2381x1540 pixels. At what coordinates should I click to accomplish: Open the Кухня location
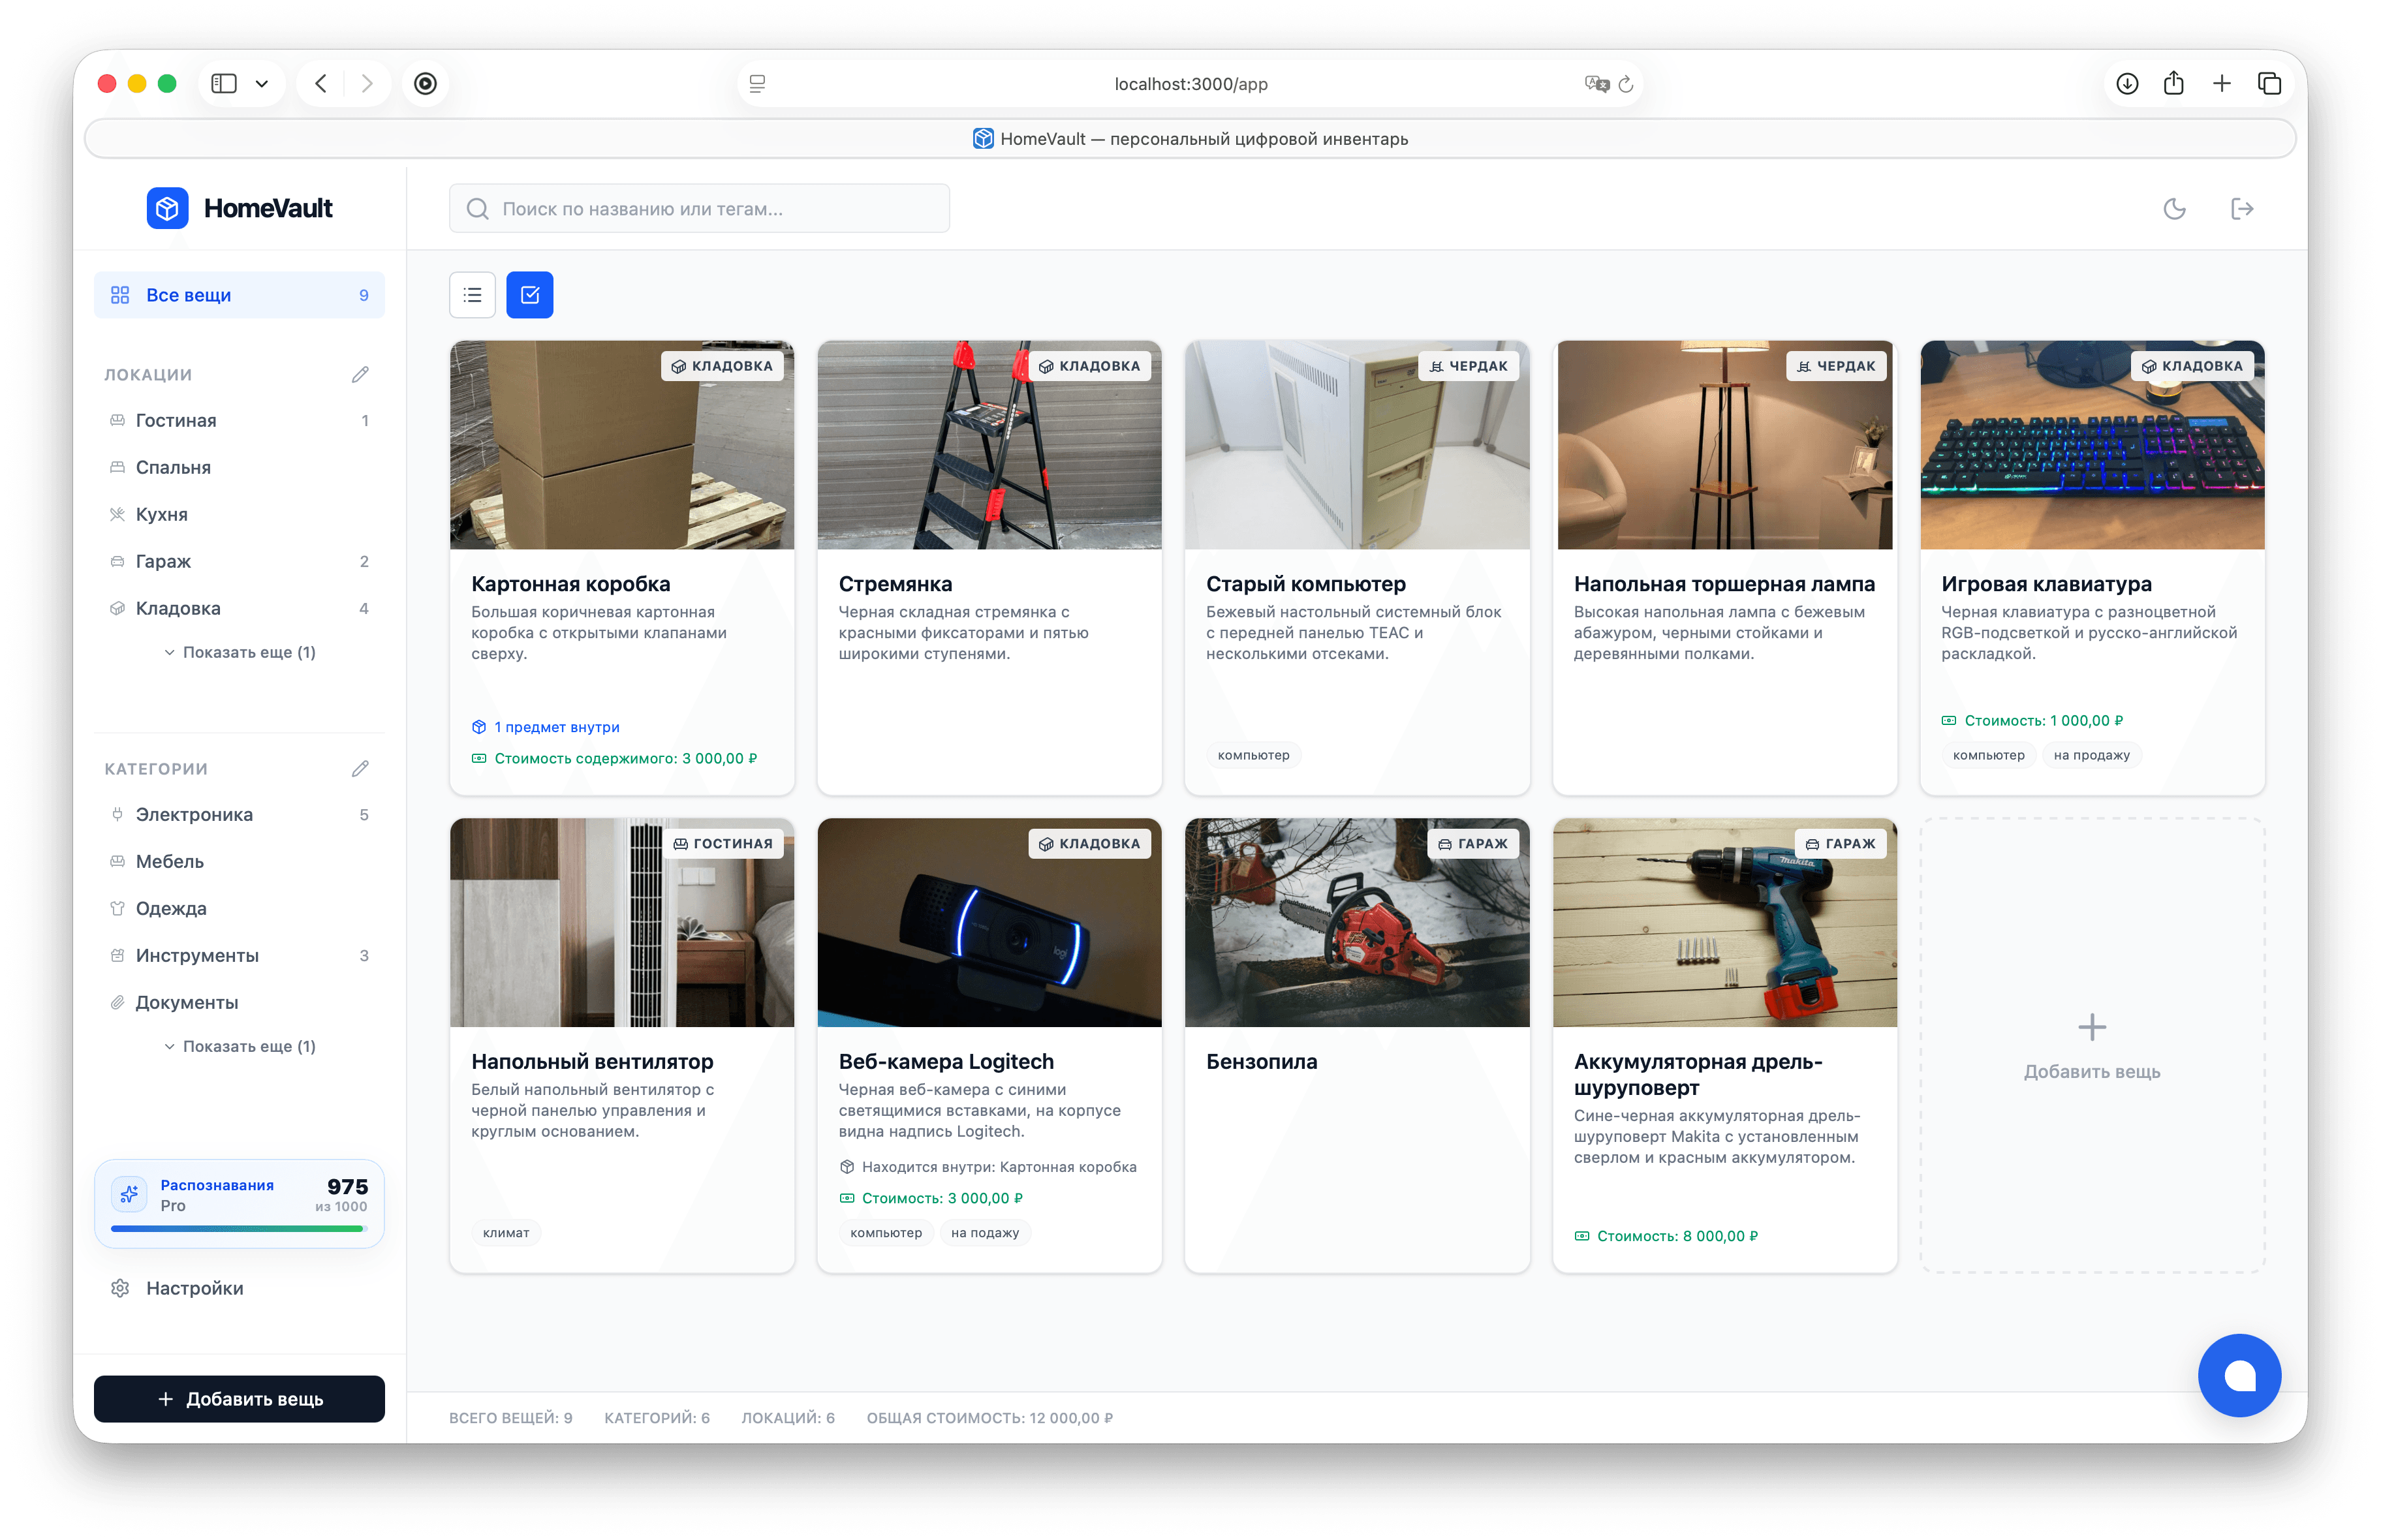pos(239,515)
